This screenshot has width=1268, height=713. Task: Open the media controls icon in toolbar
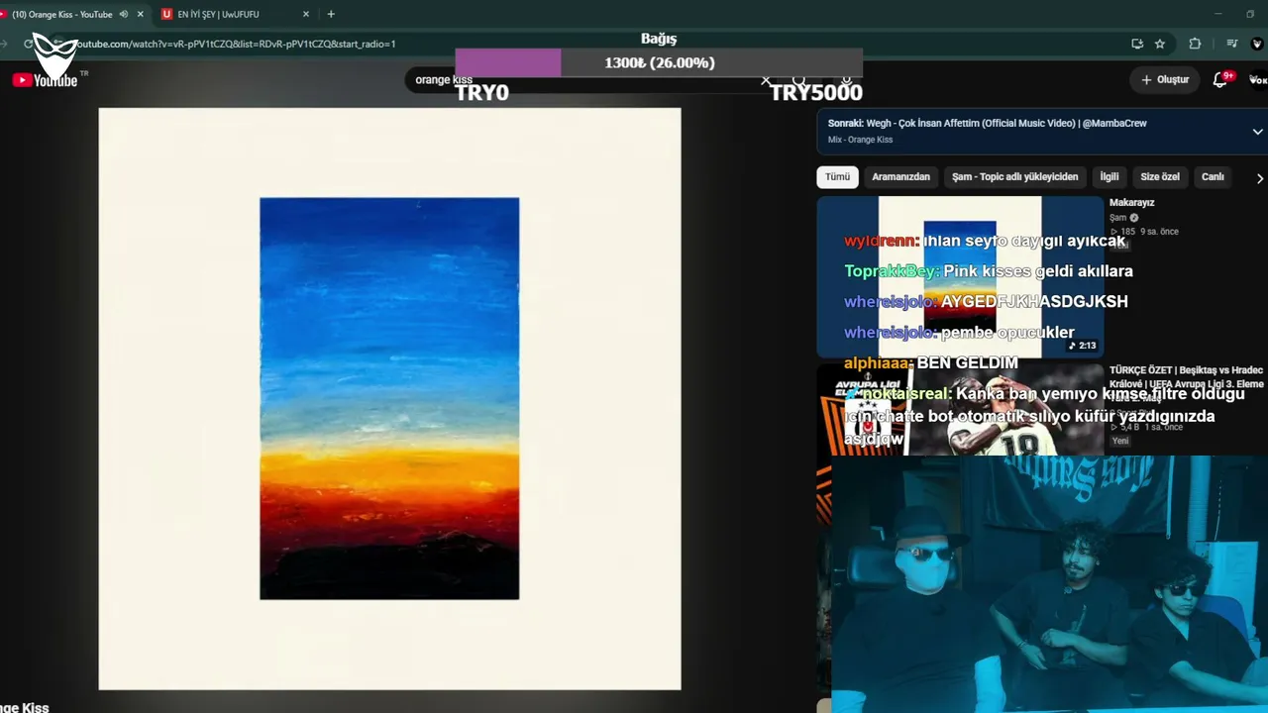(1231, 44)
